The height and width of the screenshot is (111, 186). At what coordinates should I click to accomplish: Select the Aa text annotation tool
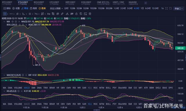pos(49,14)
